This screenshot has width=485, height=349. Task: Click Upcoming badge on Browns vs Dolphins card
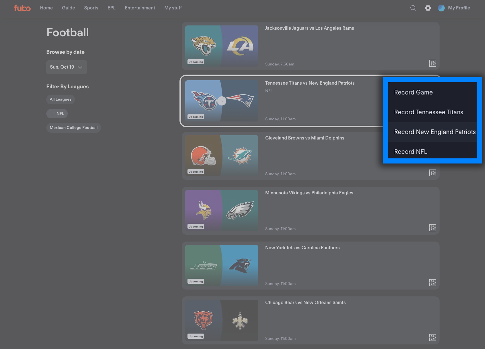point(196,171)
